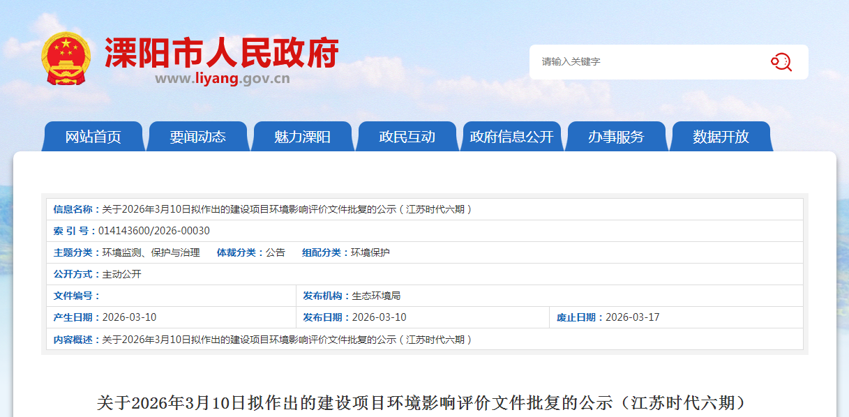
Task: Select the 环境监测、保护与治理 topic category
Action: (151, 252)
